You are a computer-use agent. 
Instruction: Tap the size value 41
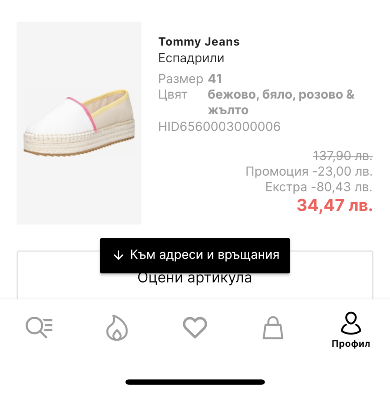(215, 78)
